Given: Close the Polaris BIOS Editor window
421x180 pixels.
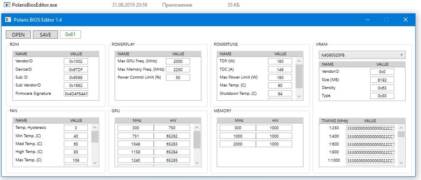Looking at the screenshot, I should tap(406, 20).
